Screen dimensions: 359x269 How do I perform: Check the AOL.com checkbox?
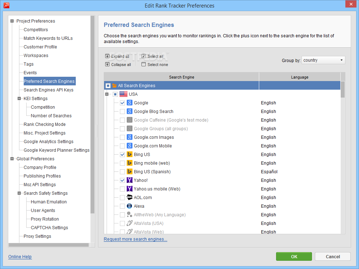point(122,198)
